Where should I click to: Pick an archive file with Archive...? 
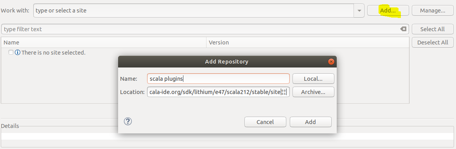tap(313, 92)
